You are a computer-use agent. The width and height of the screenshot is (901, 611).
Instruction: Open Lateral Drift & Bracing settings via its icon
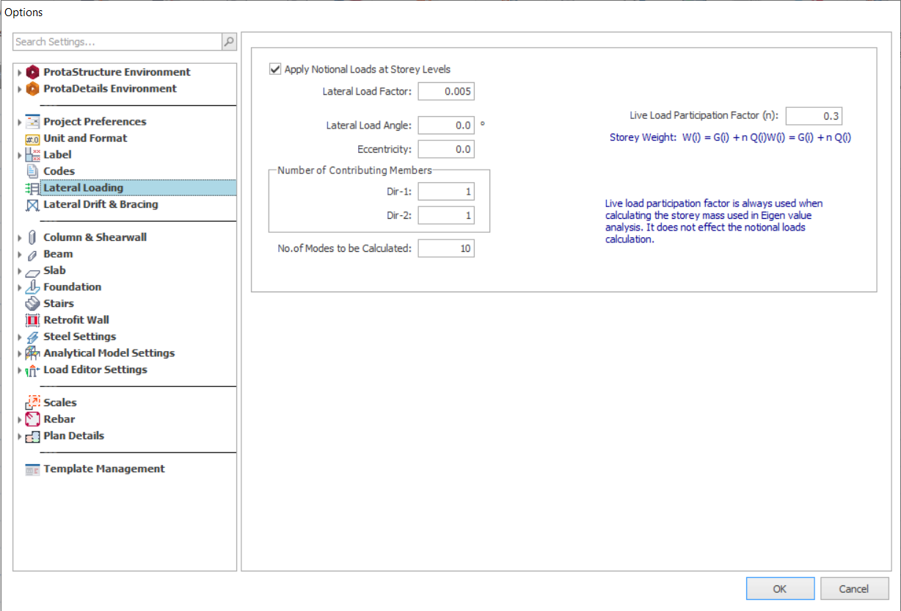32,204
